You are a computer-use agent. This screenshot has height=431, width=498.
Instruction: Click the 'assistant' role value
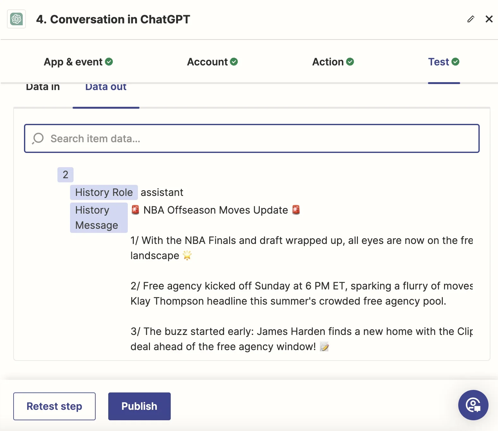[162, 192]
